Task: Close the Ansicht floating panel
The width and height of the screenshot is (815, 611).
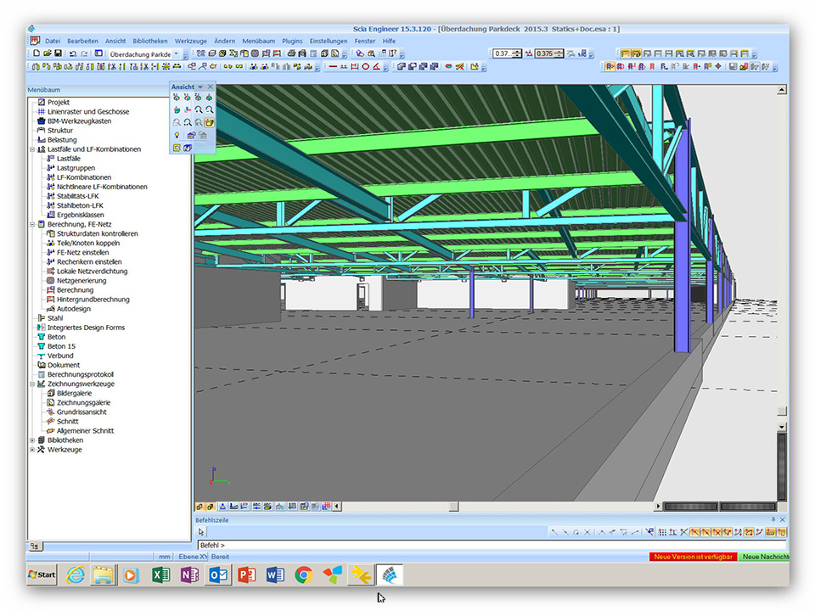Action: click(211, 87)
